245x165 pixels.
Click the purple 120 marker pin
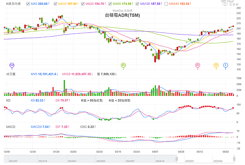(x=12, y=65)
